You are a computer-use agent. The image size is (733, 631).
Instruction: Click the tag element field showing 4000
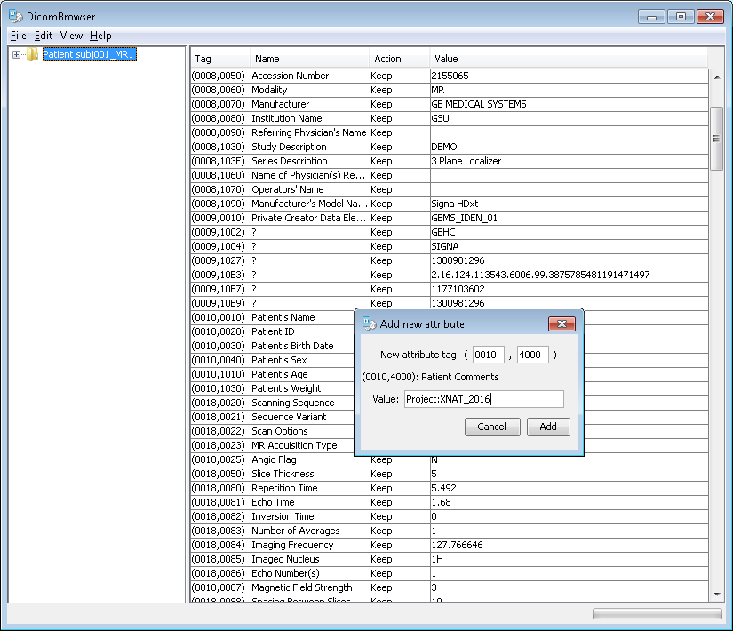(534, 355)
